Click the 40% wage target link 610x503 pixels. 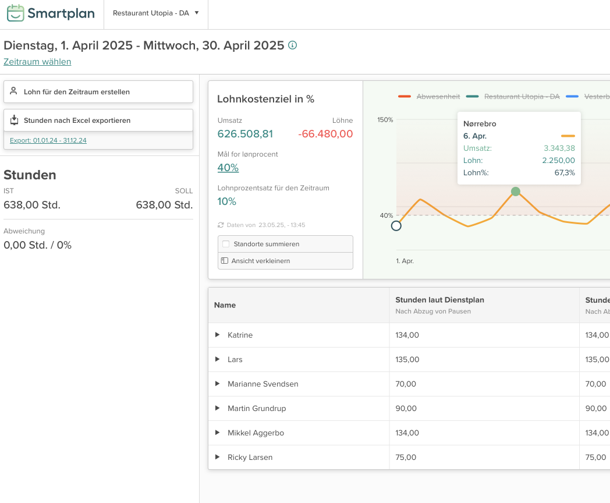(228, 168)
